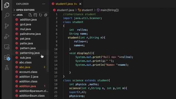Place cursor on 'void display1(){' line

click(82, 53)
